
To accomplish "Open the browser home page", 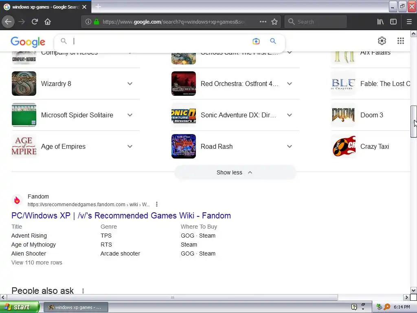I will (x=48, y=22).
